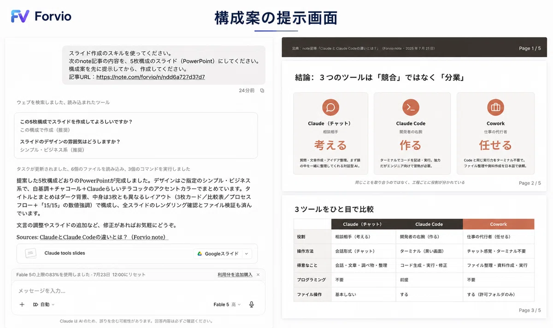This screenshot has width=553, height=328.
Task: Click the microphone voice input icon
Action: 252,305
